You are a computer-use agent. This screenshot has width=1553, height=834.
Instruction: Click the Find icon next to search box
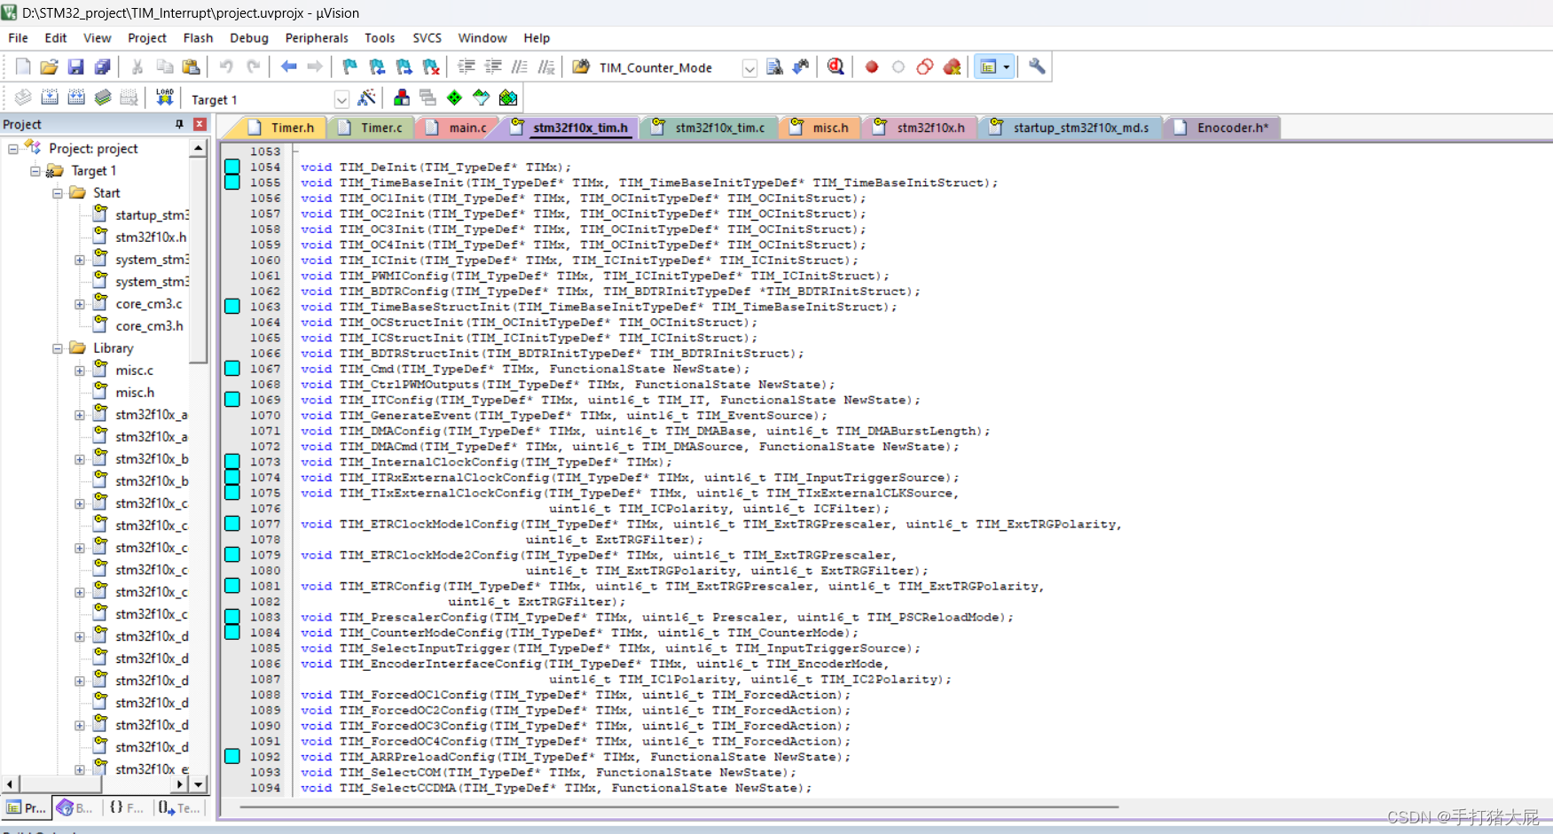pyautogui.click(x=774, y=66)
